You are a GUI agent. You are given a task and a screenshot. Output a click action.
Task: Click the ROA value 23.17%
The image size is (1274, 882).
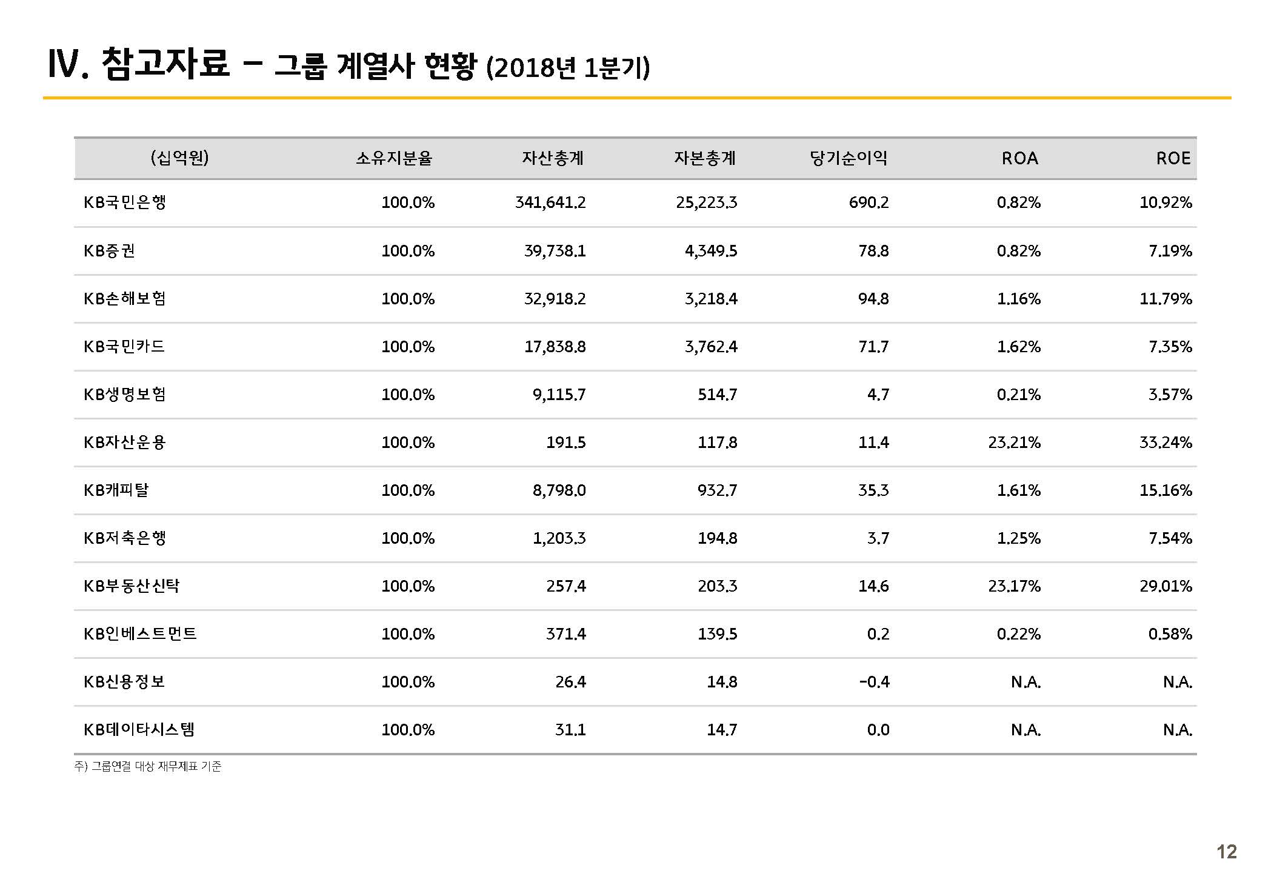[1015, 586]
